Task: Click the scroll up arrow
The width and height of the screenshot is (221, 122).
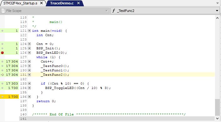Action: coord(217,18)
